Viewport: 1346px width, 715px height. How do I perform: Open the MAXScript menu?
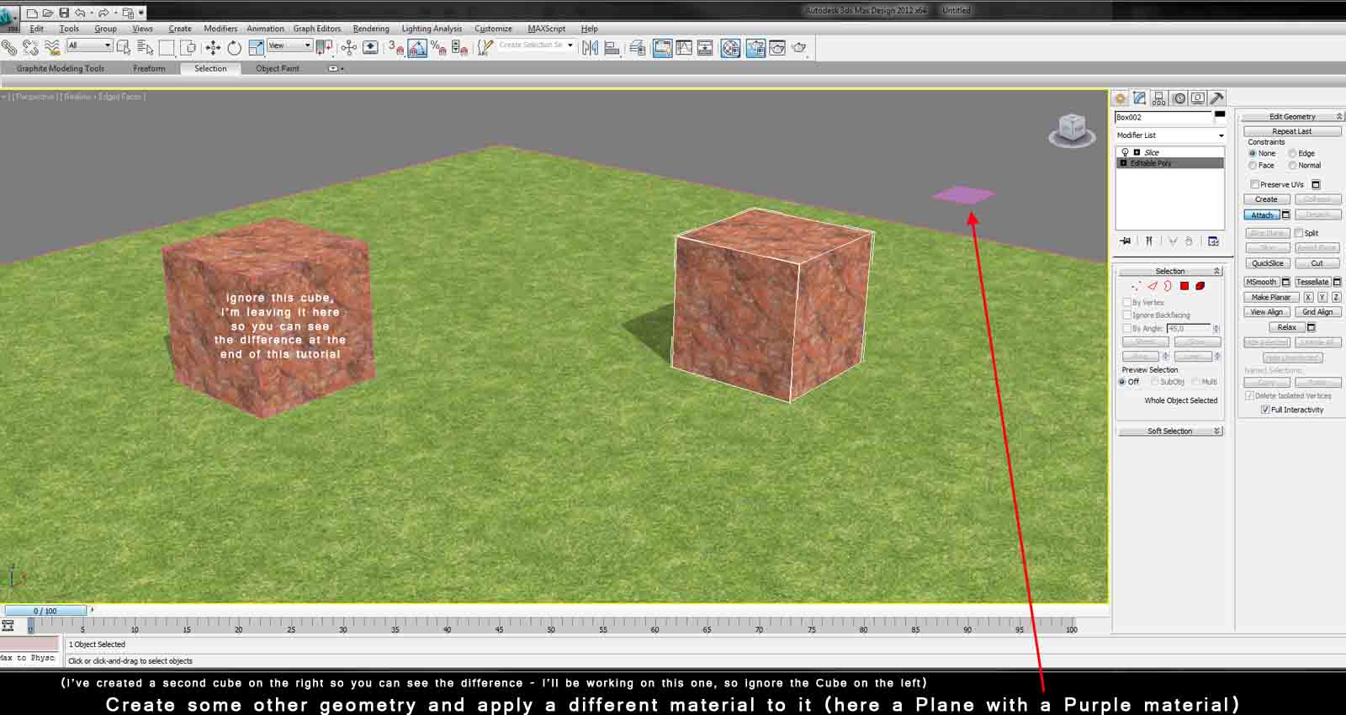[x=547, y=29]
